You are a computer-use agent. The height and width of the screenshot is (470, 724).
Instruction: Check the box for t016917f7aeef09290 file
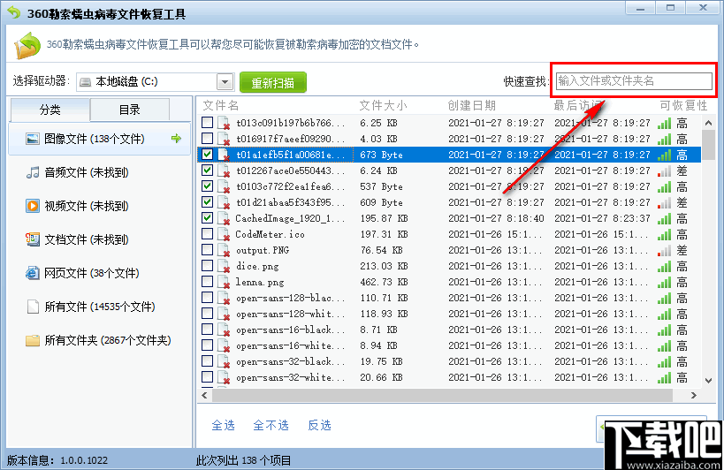(208, 139)
